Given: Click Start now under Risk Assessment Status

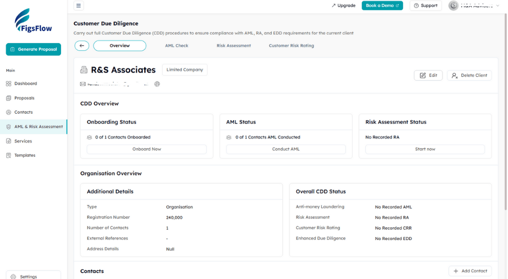Looking at the screenshot, I should (425, 149).
